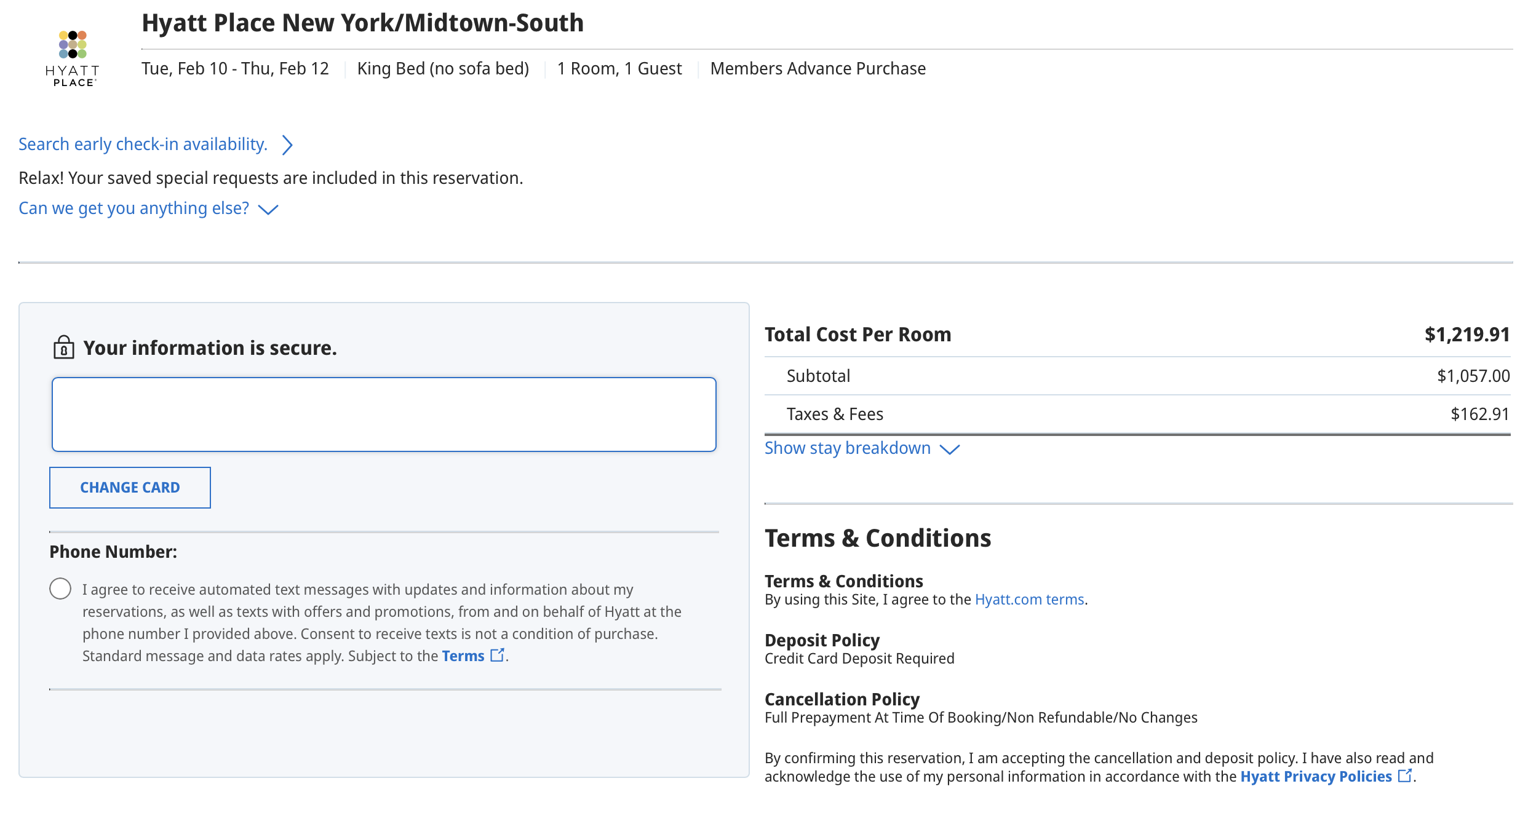Open the Hyatt Privacy Policies link
The image size is (1528, 813).
pos(1316,777)
